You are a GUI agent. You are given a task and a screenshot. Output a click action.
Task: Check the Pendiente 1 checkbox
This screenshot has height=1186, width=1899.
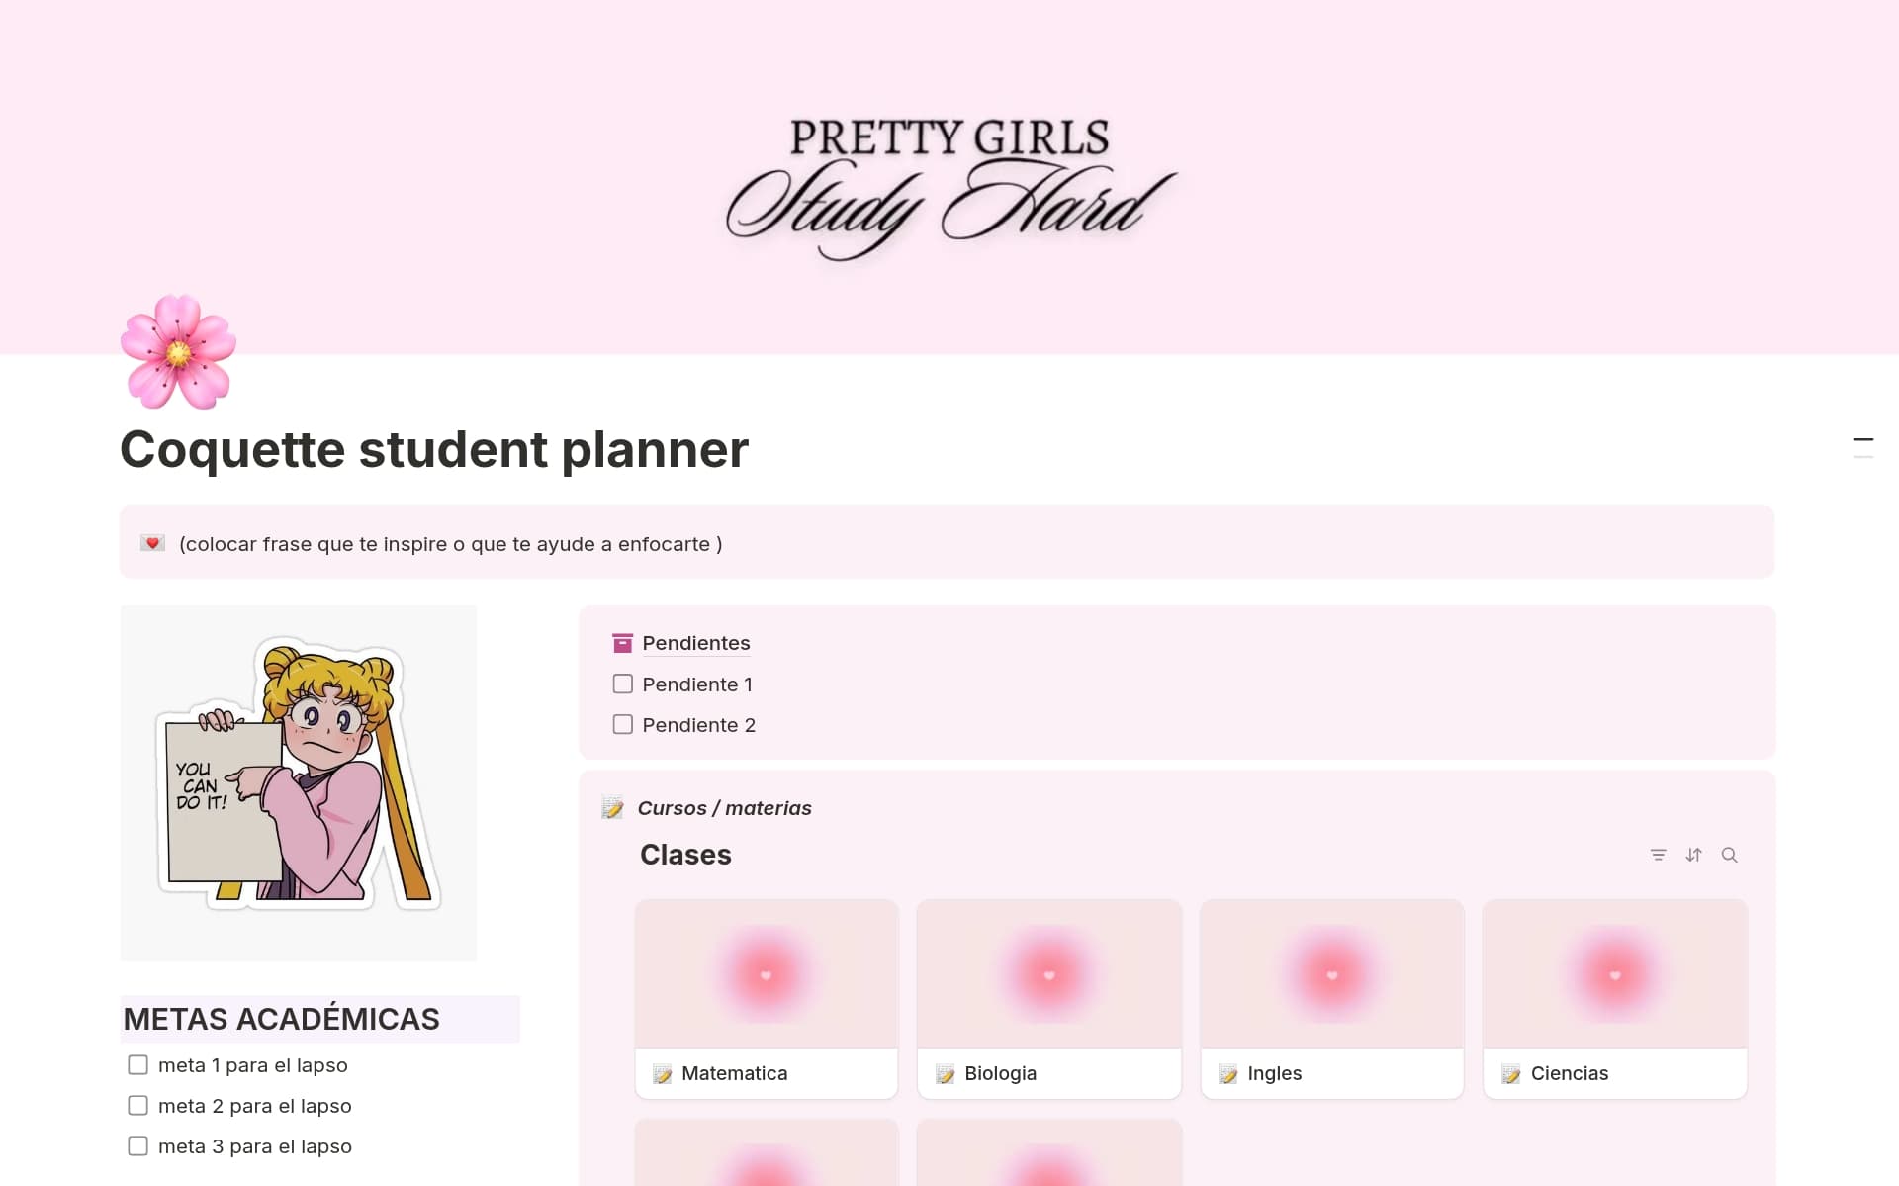click(x=623, y=684)
